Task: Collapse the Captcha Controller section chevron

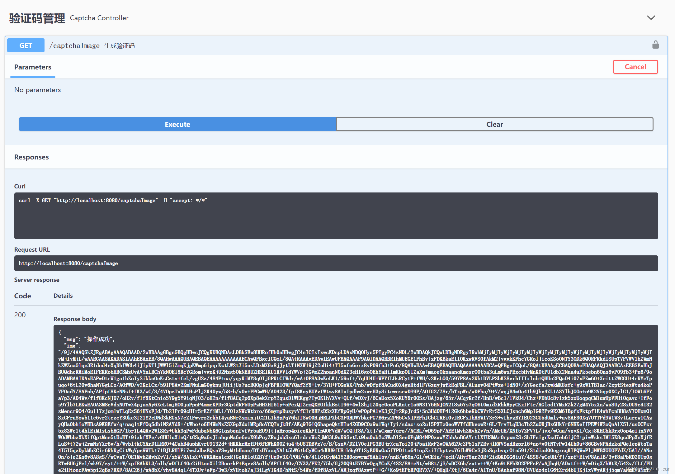Action: (x=651, y=18)
